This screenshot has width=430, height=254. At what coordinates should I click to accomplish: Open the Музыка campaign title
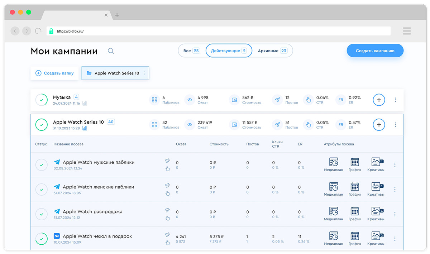(62, 97)
